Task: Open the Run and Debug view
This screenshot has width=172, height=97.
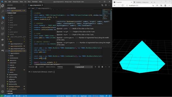Action: point(2,23)
